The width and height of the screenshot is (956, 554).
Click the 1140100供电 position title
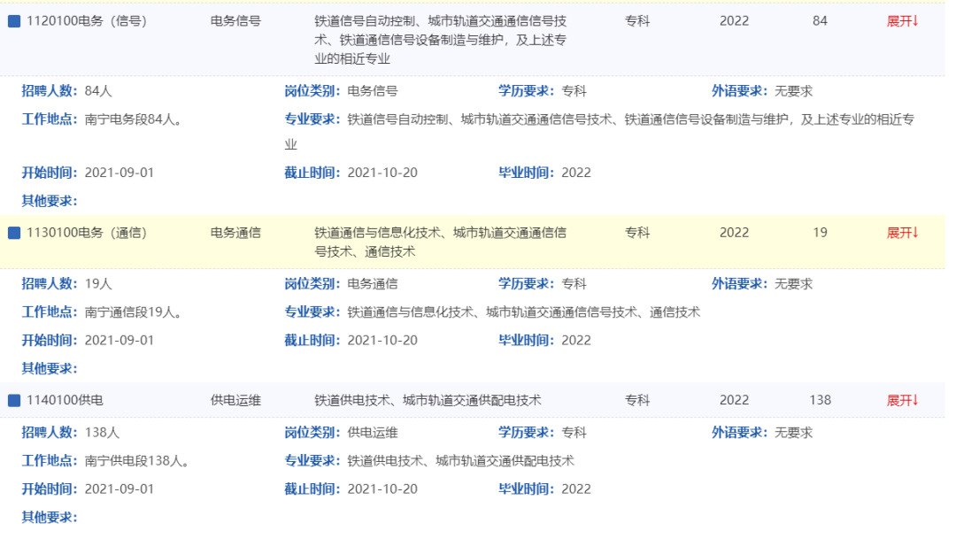click(66, 400)
